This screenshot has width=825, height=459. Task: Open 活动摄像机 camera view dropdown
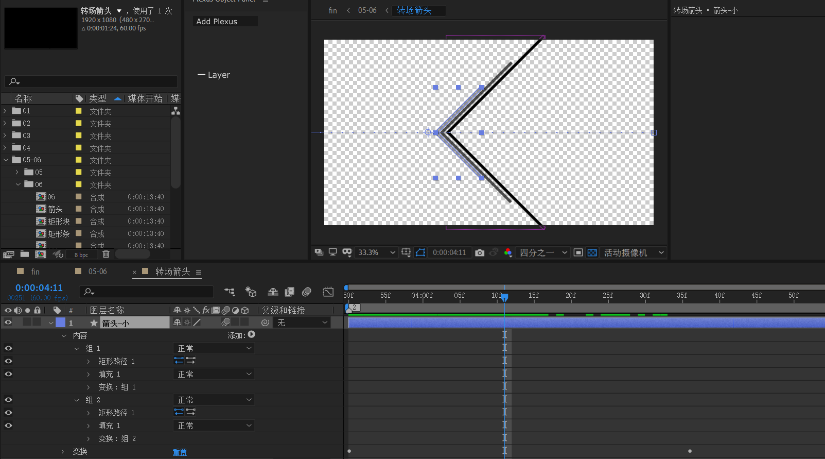coord(634,252)
